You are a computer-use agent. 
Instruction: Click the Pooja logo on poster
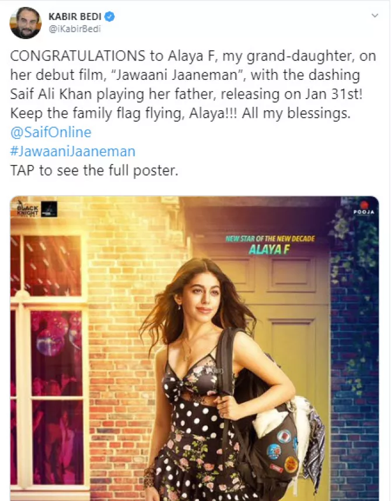click(364, 208)
